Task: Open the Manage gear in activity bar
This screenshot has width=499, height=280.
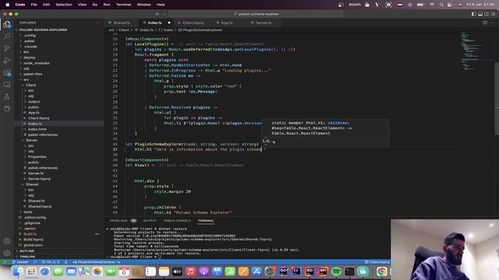Action: [7, 253]
